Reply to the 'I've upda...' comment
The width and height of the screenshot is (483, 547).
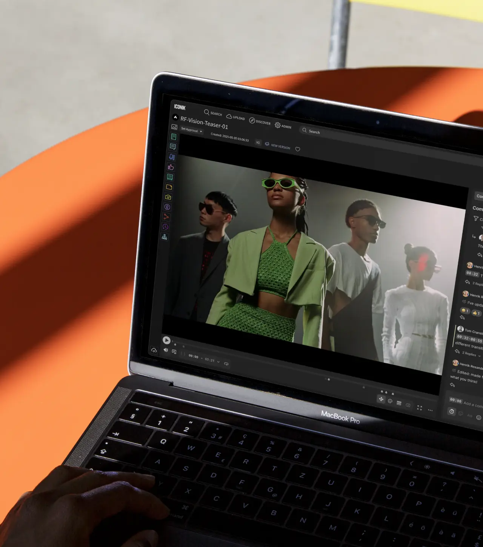point(462,318)
